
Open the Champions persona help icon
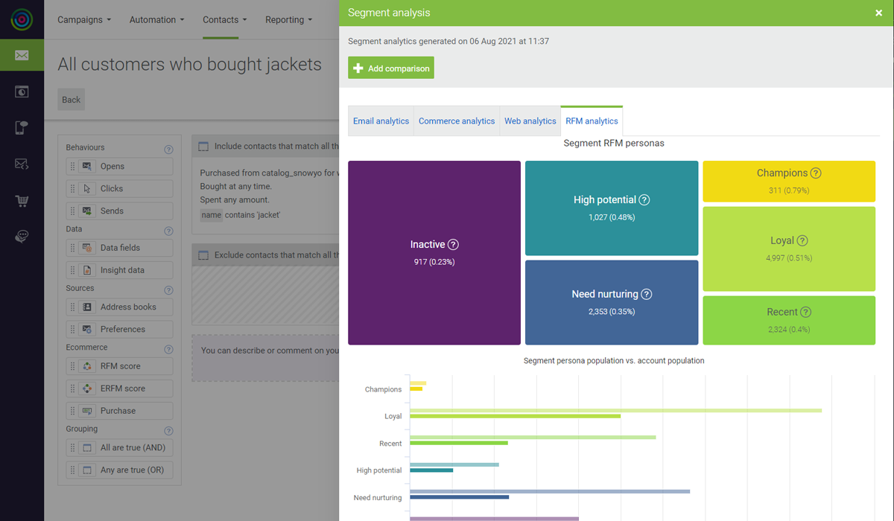tap(815, 173)
